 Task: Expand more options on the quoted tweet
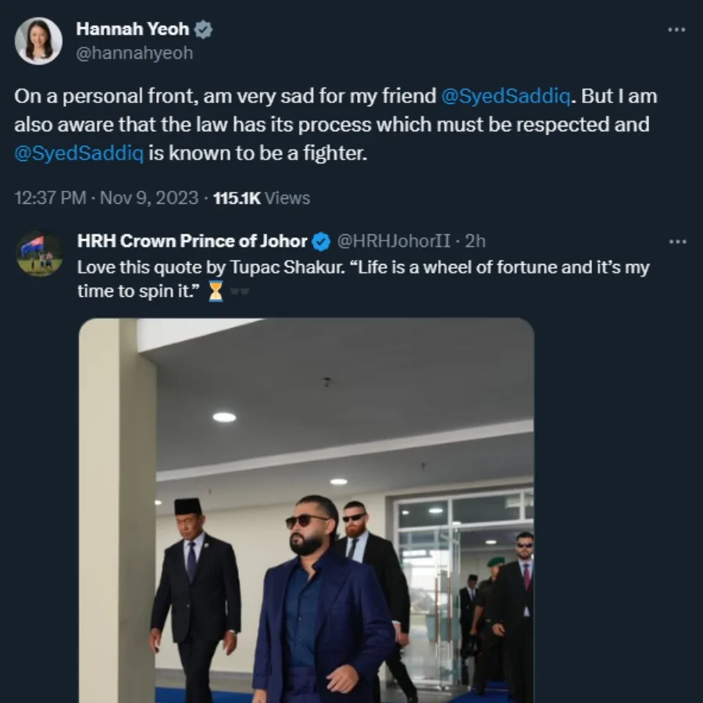pyautogui.click(x=677, y=241)
